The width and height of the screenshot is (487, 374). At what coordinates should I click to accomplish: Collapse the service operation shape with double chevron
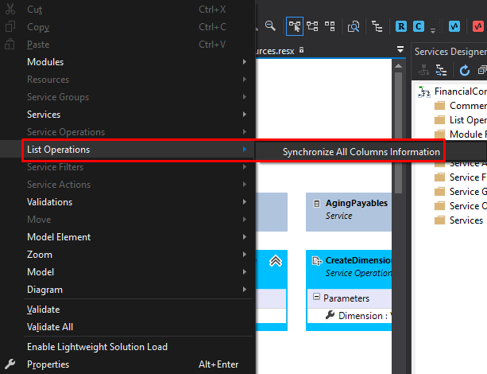tap(276, 261)
